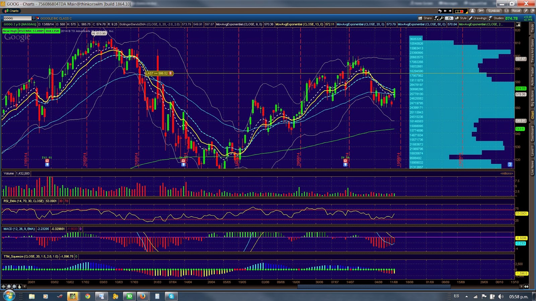Click the GOOG symbol input field
The image size is (536, 301).
17,18
